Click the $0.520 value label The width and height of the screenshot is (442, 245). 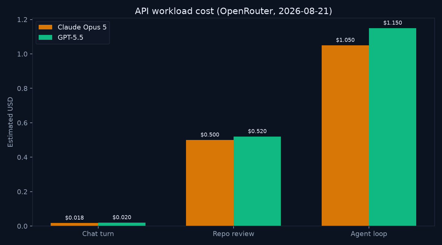click(257, 131)
